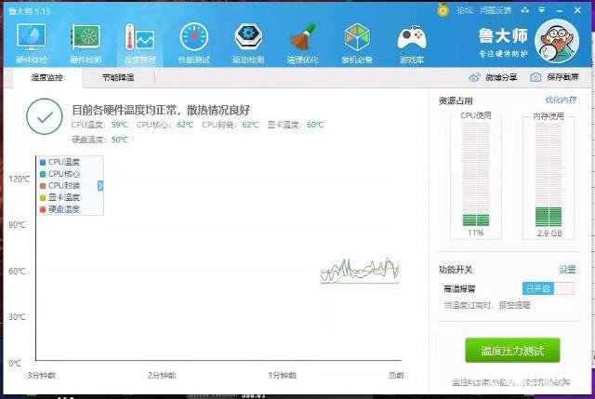The height and width of the screenshot is (399, 595).
Task: Click the 鲁大师 mascot avatar
Action: click(x=562, y=41)
